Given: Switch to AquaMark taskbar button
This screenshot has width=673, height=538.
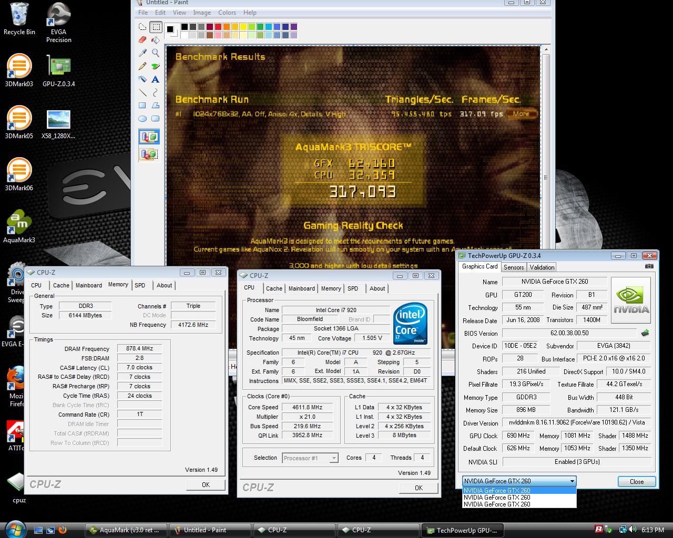Looking at the screenshot, I should pyautogui.click(x=126, y=530).
